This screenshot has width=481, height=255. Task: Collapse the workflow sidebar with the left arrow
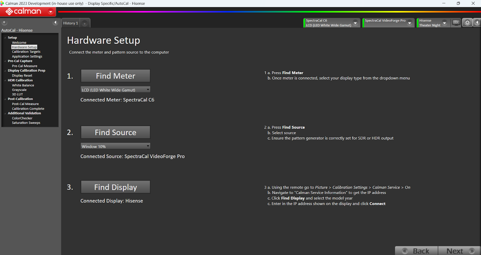point(55,23)
